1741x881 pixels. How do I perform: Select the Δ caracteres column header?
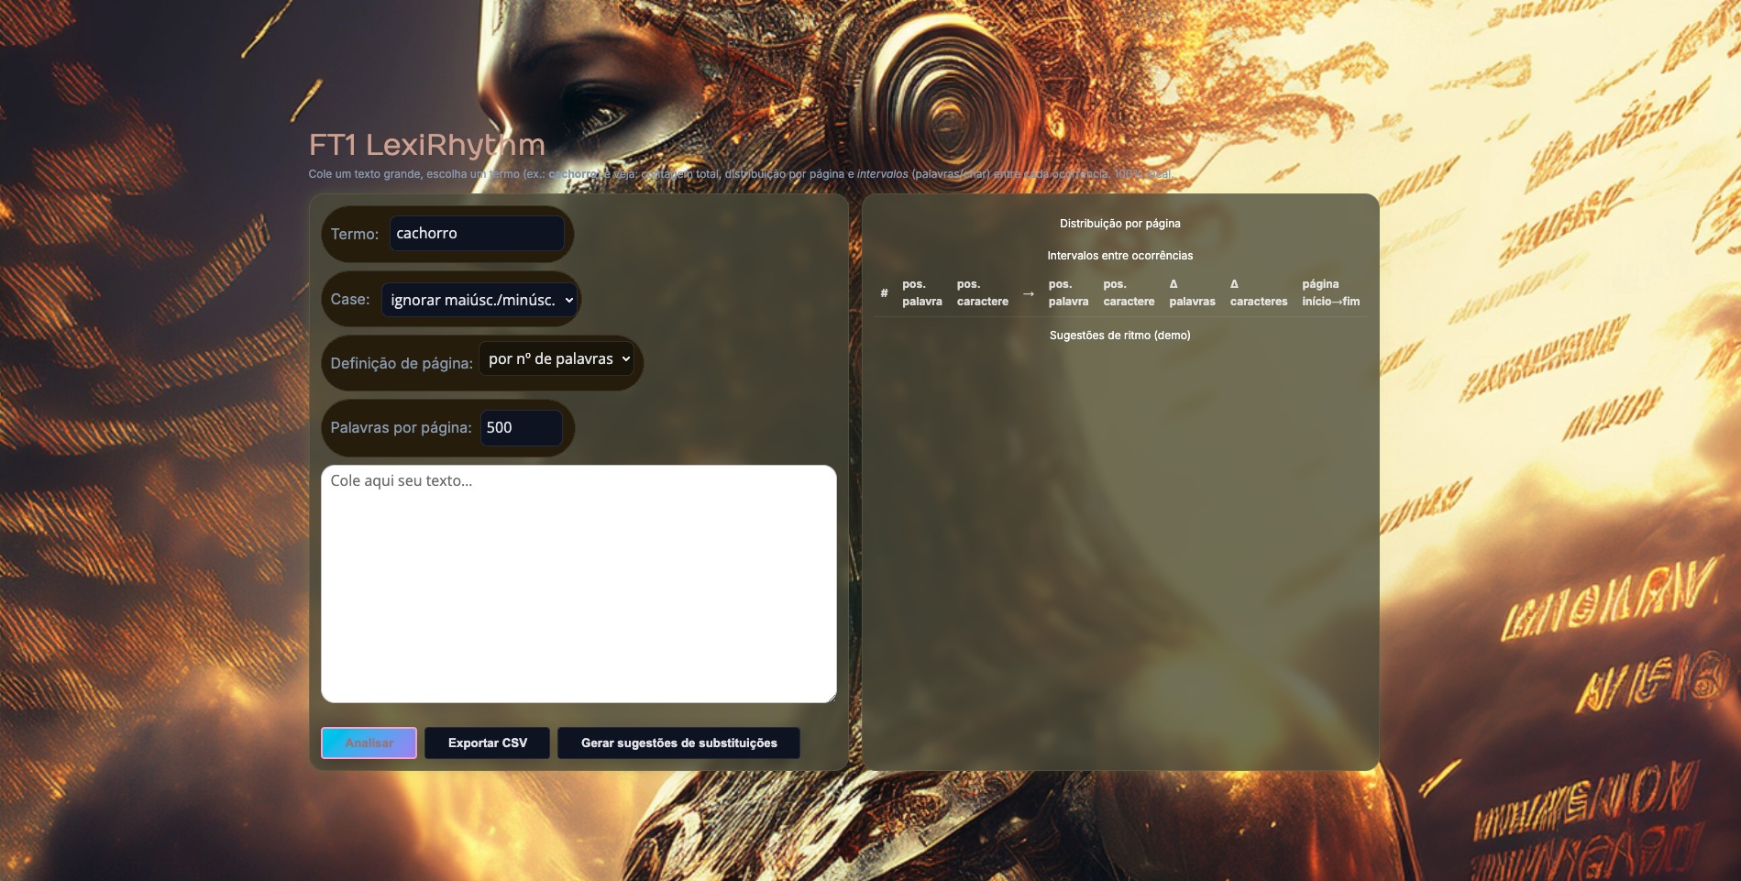(1258, 293)
